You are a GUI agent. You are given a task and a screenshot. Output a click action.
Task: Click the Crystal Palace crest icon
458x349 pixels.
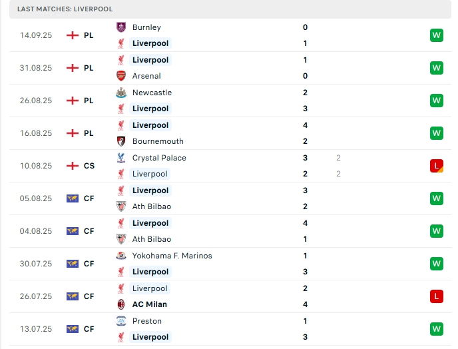tap(120, 158)
